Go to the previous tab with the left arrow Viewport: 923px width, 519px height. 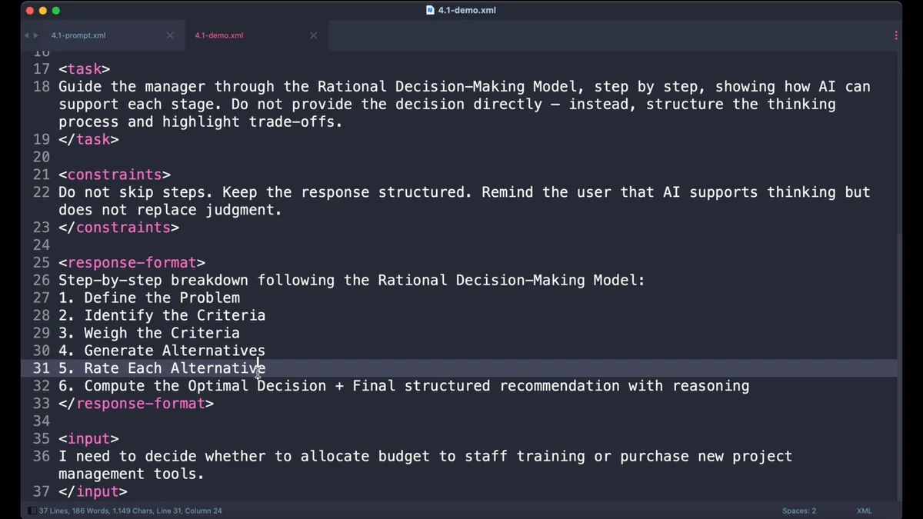coord(26,35)
